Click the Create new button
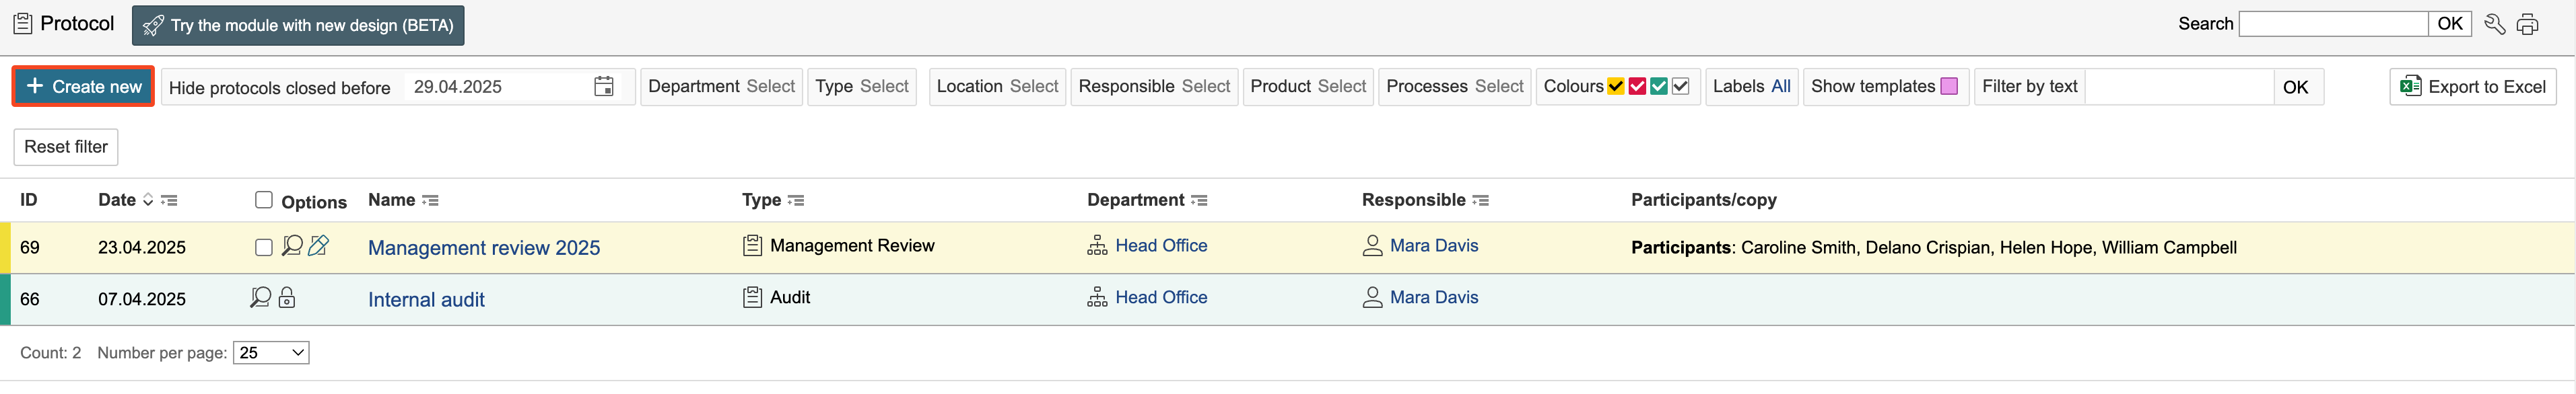 click(83, 87)
